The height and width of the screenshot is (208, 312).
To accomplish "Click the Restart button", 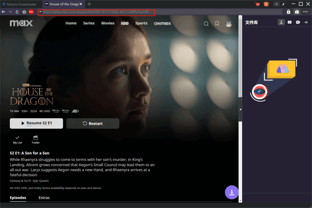I will pyautogui.click(x=93, y=123).
